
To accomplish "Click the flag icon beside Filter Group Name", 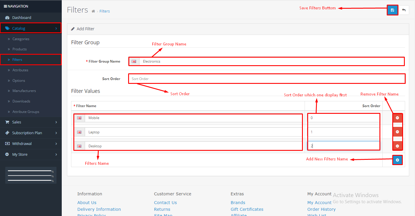I will (x=134, y=61).
